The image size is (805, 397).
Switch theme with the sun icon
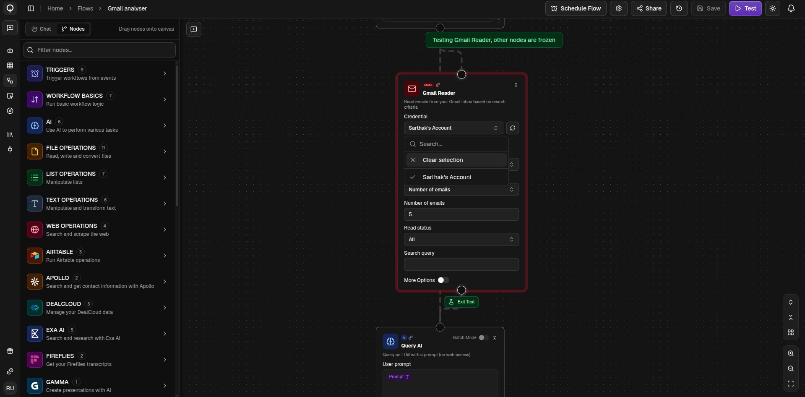773,8
